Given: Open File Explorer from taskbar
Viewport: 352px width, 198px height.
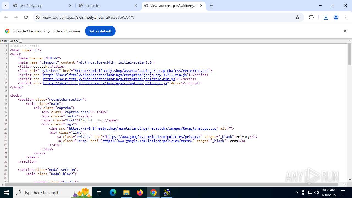Looking at the screenshot, I should (126, 193).
